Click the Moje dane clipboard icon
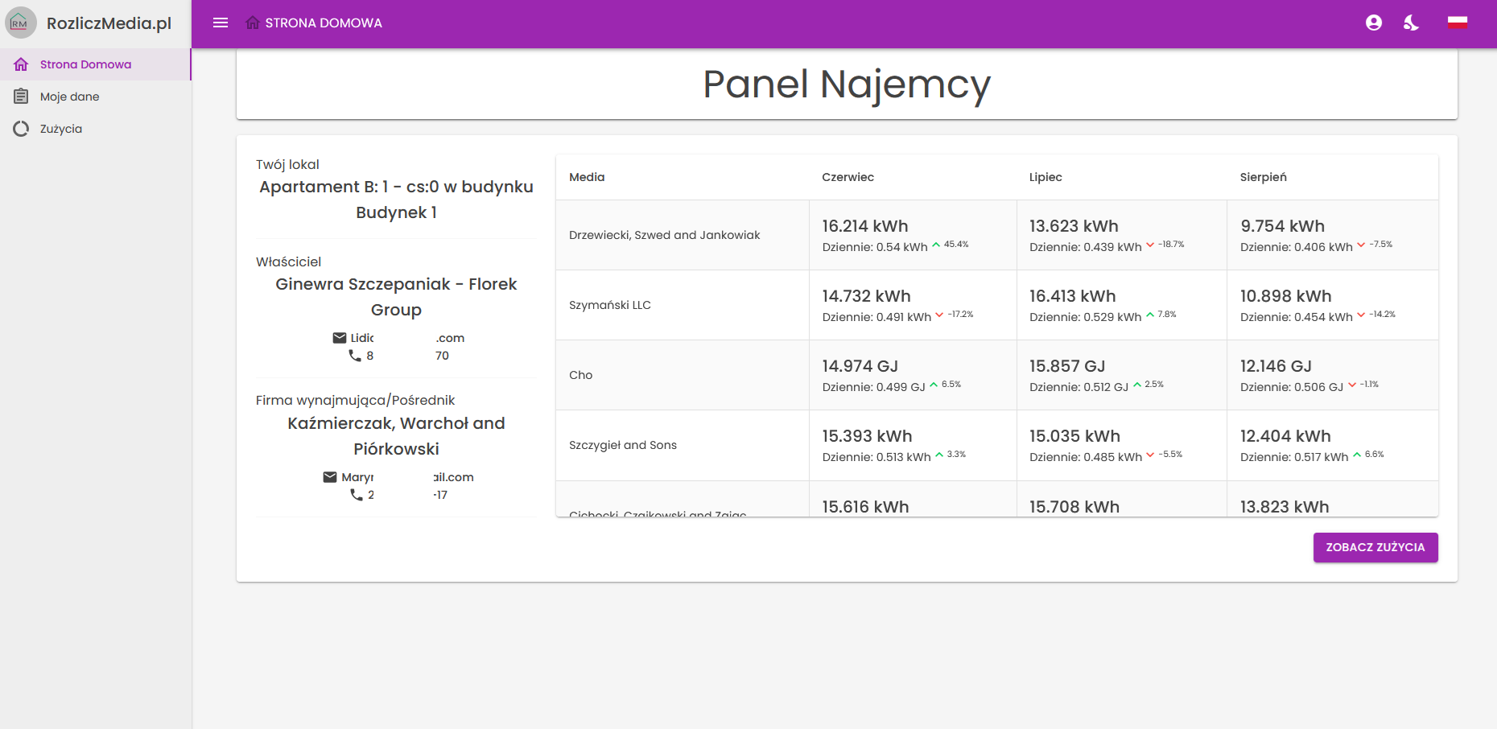 (21, 97)
